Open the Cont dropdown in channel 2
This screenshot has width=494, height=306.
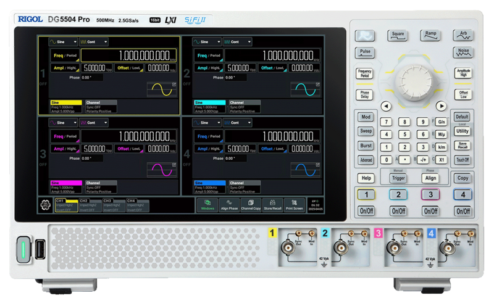pyautogui.click(x=237, y=42)
